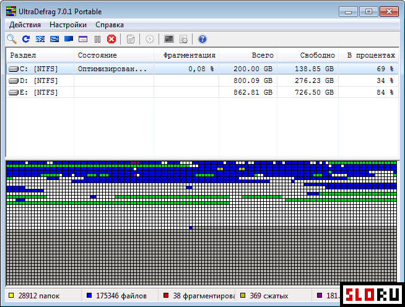Pause the job with the pause icon
This screenshot has width=405, height=307.
point(97,39)
